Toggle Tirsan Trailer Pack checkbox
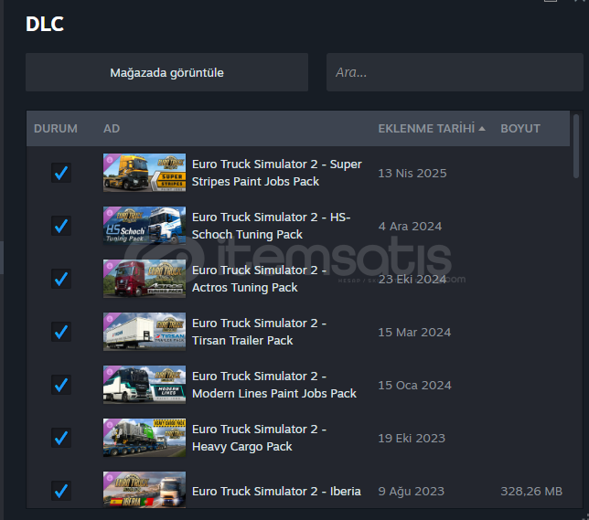The width and height of the screenshot is (589, 520). coord(61,332)
